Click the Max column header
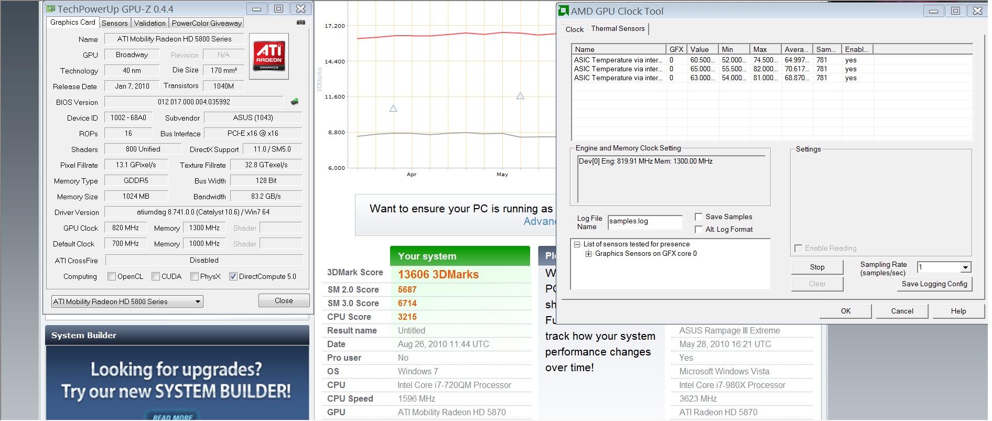Viewport: 992px width, 421px height. click(765, 49)
